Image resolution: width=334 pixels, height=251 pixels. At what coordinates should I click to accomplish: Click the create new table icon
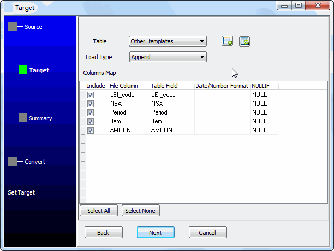click(x=227, y=41)
